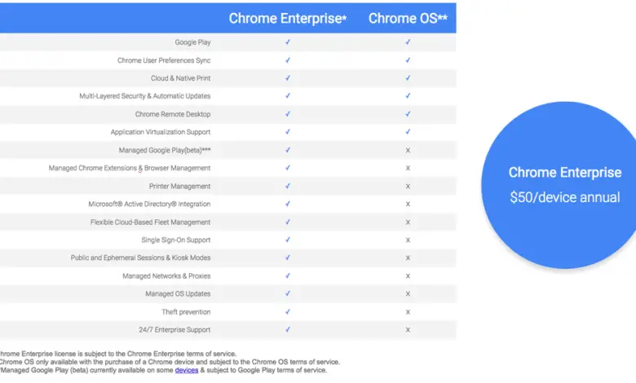Click the Chrome OS checkmark for Google Play
Screen dimensions: 636x383
[408, 42]
